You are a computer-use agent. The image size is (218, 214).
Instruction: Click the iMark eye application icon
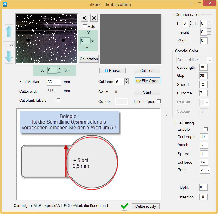tap(5, 4)
